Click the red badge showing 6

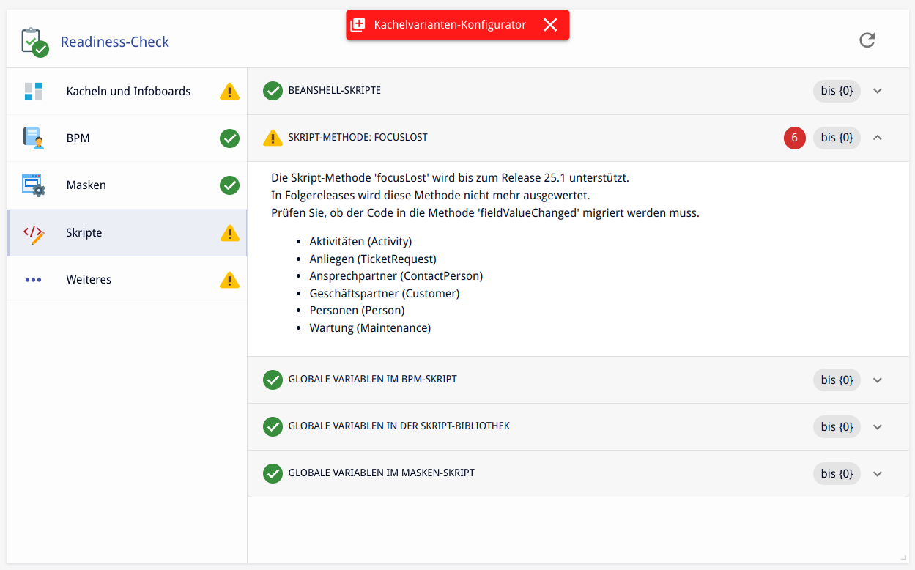click(794, 138)
